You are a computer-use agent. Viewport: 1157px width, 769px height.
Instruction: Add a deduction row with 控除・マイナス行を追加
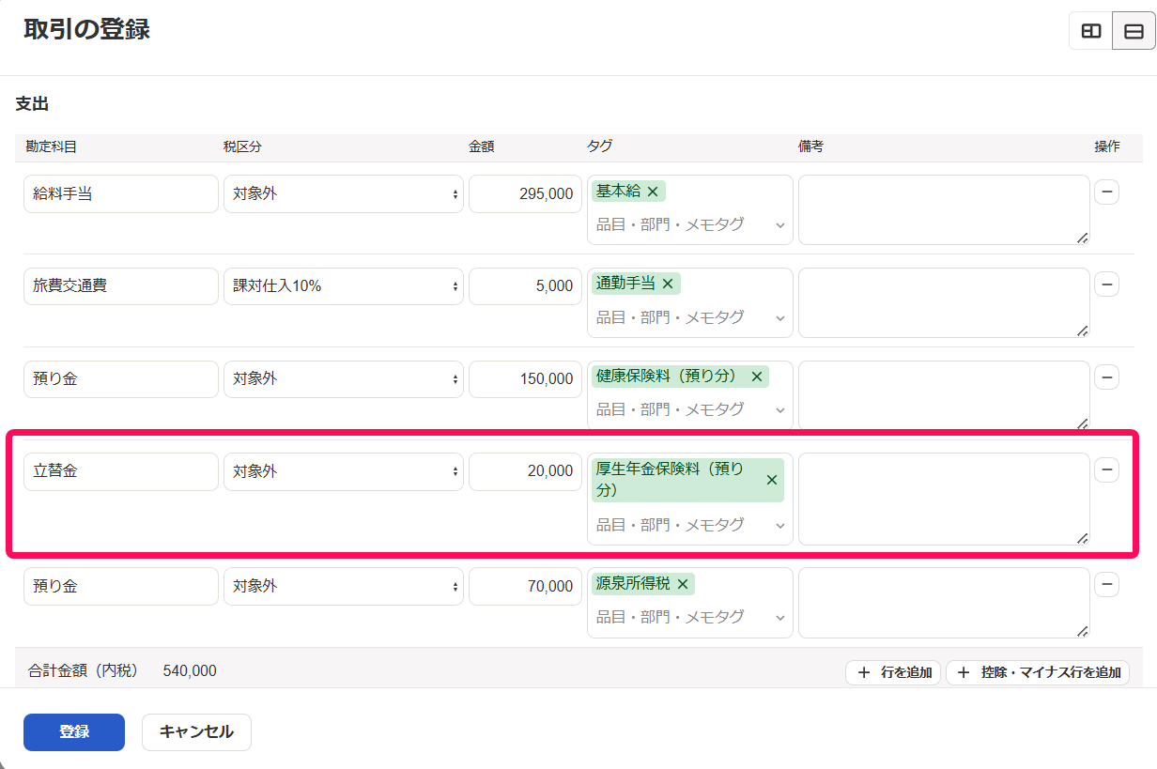pyautogui.click(x=1038, y=672)
